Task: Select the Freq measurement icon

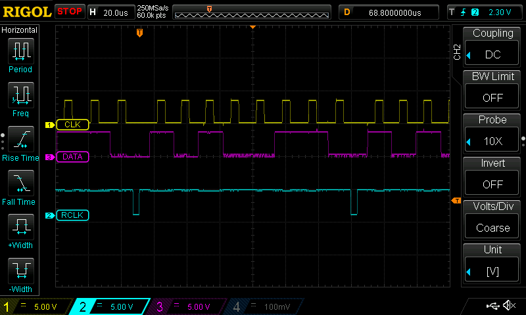Action: click(21, 95)
